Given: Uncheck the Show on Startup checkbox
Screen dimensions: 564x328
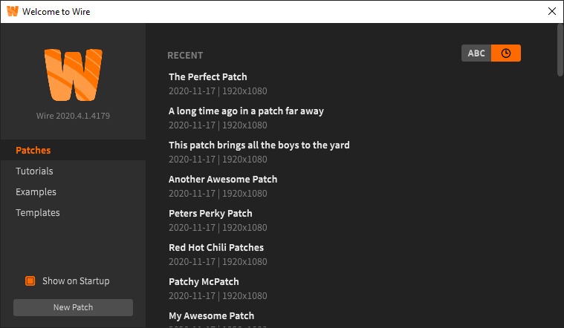Looking at the screenshot, I should [30, 281].
